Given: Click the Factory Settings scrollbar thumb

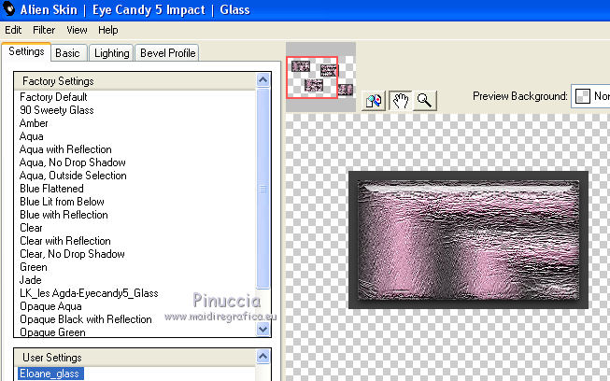Looking at the screenshot, I should pyautogui.click(x=263, y=189).
